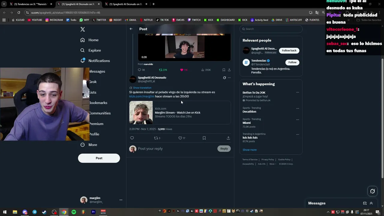Switch to the Tendencias on X tab
This screenshot has height=216, width=384.
(x=31, y=4)
